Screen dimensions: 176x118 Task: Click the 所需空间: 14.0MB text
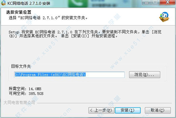(x=25, y=89)
